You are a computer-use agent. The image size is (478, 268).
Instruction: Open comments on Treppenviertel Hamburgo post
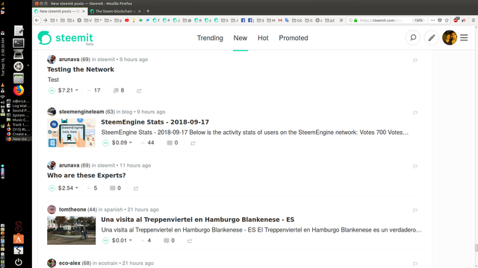[x=169, y=240]
